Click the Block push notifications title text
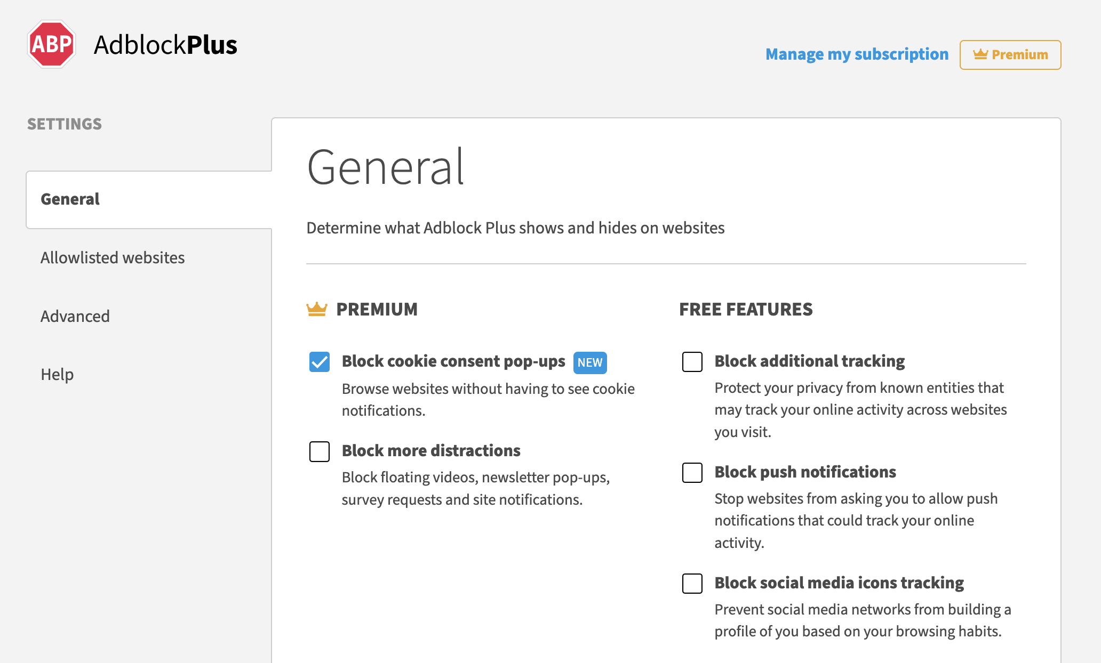 point(804,472)
